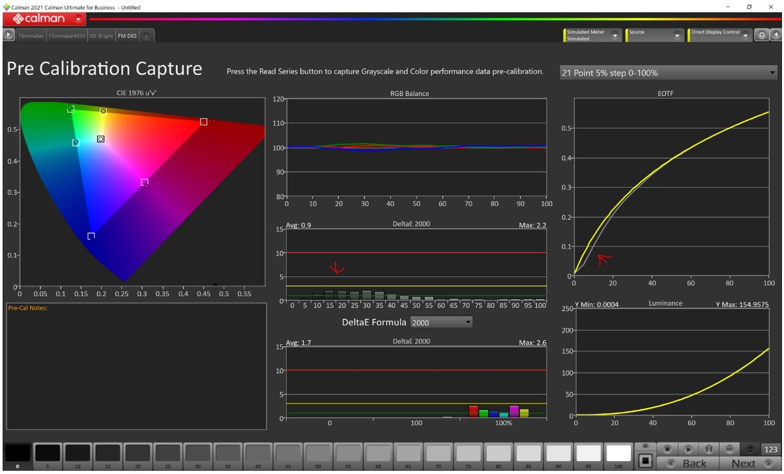The width and height of the screenshot is (784, 474).
Task: Collapse the right panel arrow icon
Action: (776, 35)
